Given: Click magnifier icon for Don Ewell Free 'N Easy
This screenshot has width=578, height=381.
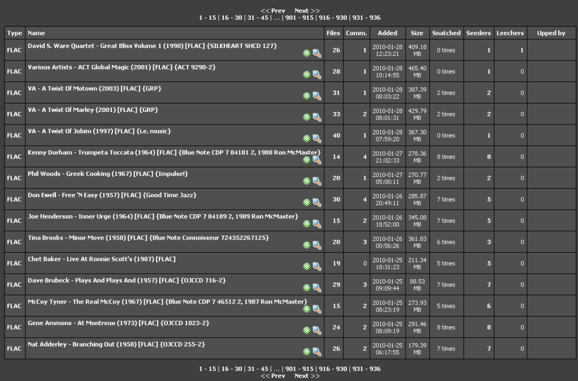Looking at the screenshot, I should 316,202.
